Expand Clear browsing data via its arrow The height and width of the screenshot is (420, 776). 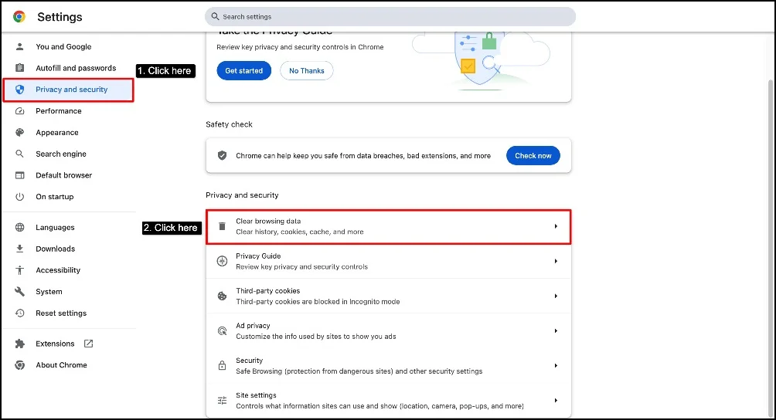556,226
